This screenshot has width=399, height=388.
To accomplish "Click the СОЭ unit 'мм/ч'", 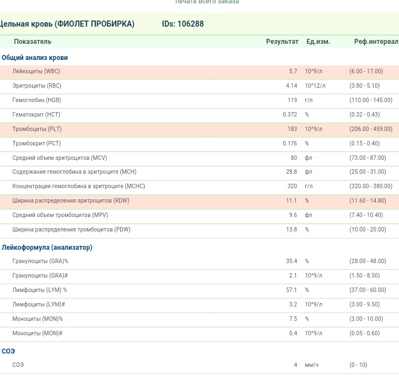I will (311, 365).
